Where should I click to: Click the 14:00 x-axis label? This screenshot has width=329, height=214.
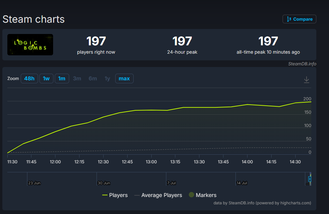point(247,162)
